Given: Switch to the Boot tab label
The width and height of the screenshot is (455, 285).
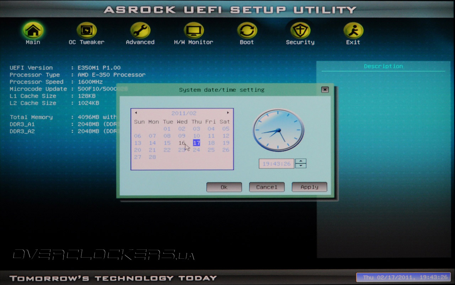Looking at the screenshot, I should [247, 42].
